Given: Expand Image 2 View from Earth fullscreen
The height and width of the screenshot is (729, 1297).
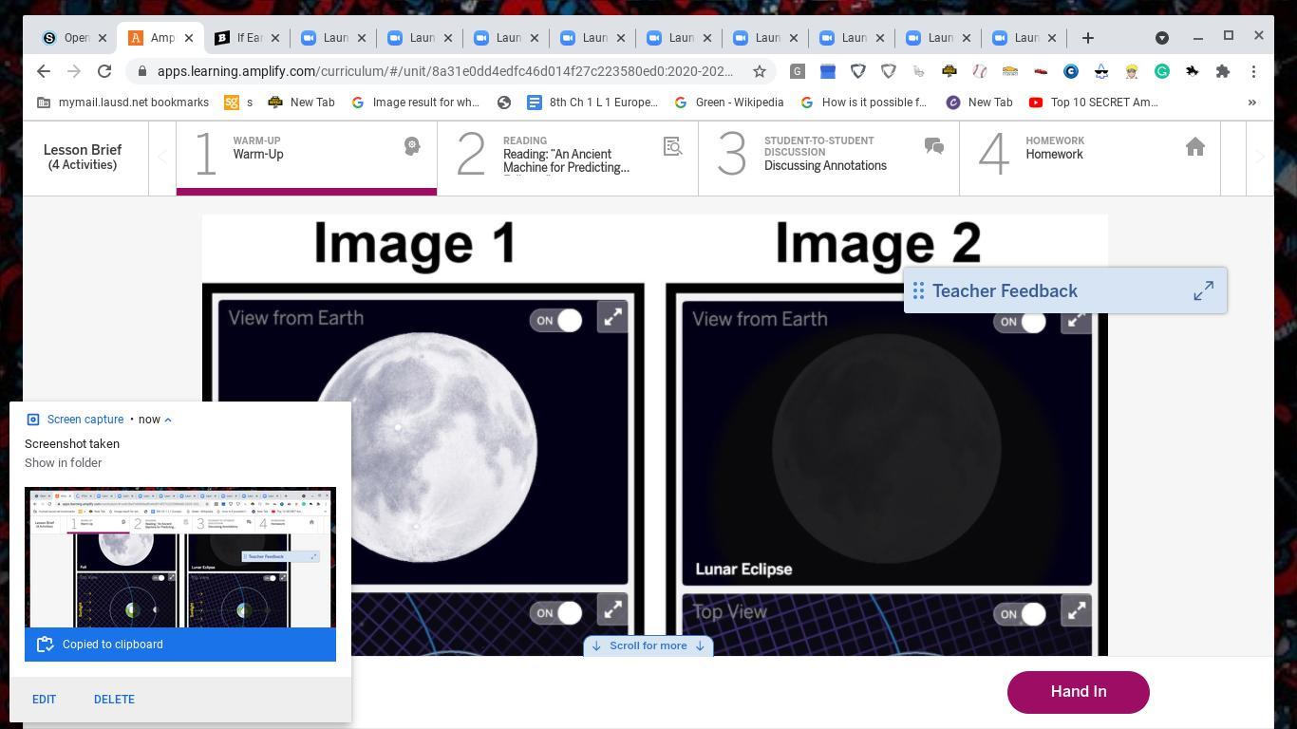Looking at the screenshot, I should point(1076,322).
